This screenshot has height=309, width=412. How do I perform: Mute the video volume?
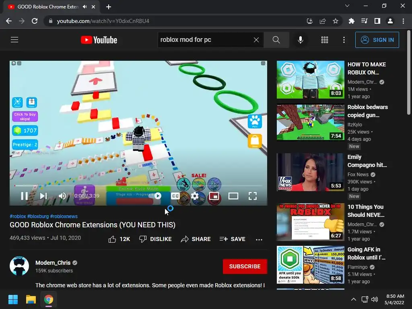pyautogui.click(x=62, y=196)
